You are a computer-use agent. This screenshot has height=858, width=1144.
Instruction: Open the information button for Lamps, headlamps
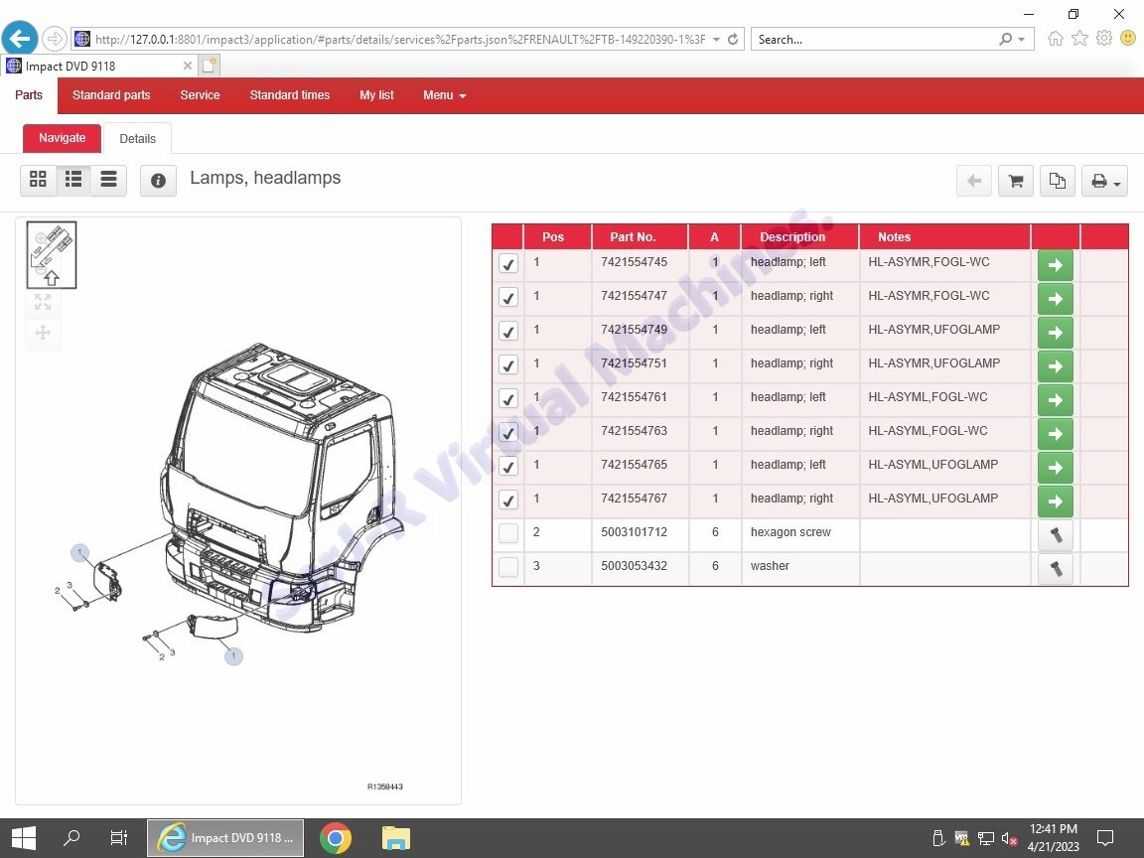pyautogui.click(x=158, y=180)
